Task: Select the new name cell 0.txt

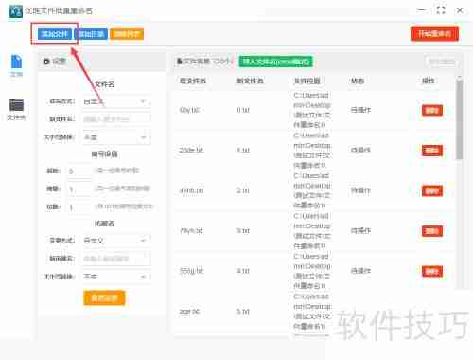Action: (243, 110)
